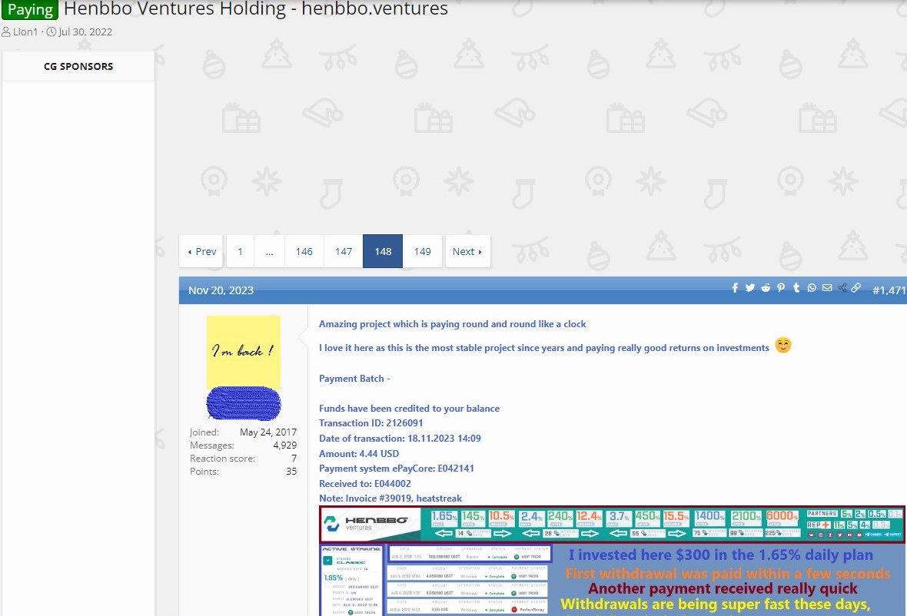Open the page jump ellipsis
907x616 pixels.
tap(270, 251)
